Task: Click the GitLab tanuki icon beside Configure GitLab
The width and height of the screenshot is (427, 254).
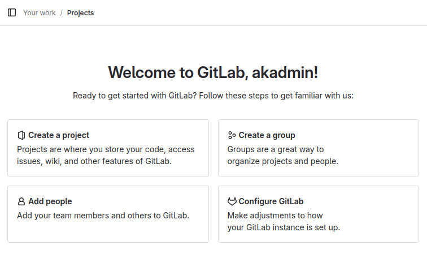Action: 232,201
